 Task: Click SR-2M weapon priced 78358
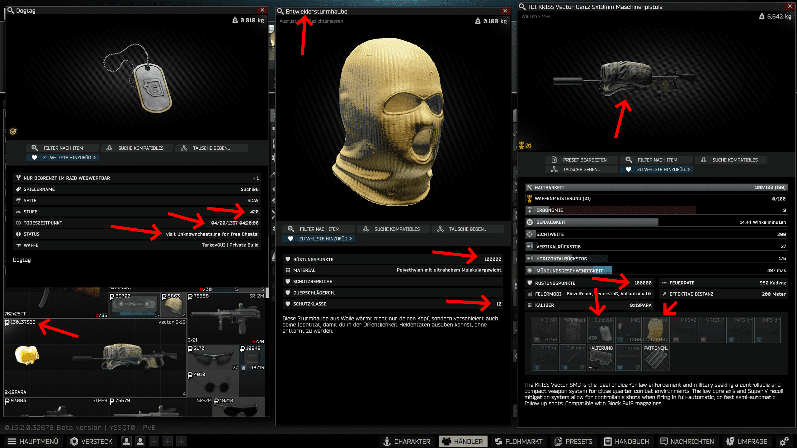pyautogui.click(x=226, y=318)
